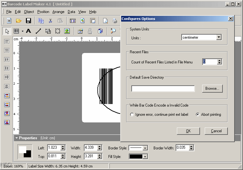
Task: Open the Object menu
Action: pyautogui.click(x=29, y=12)
